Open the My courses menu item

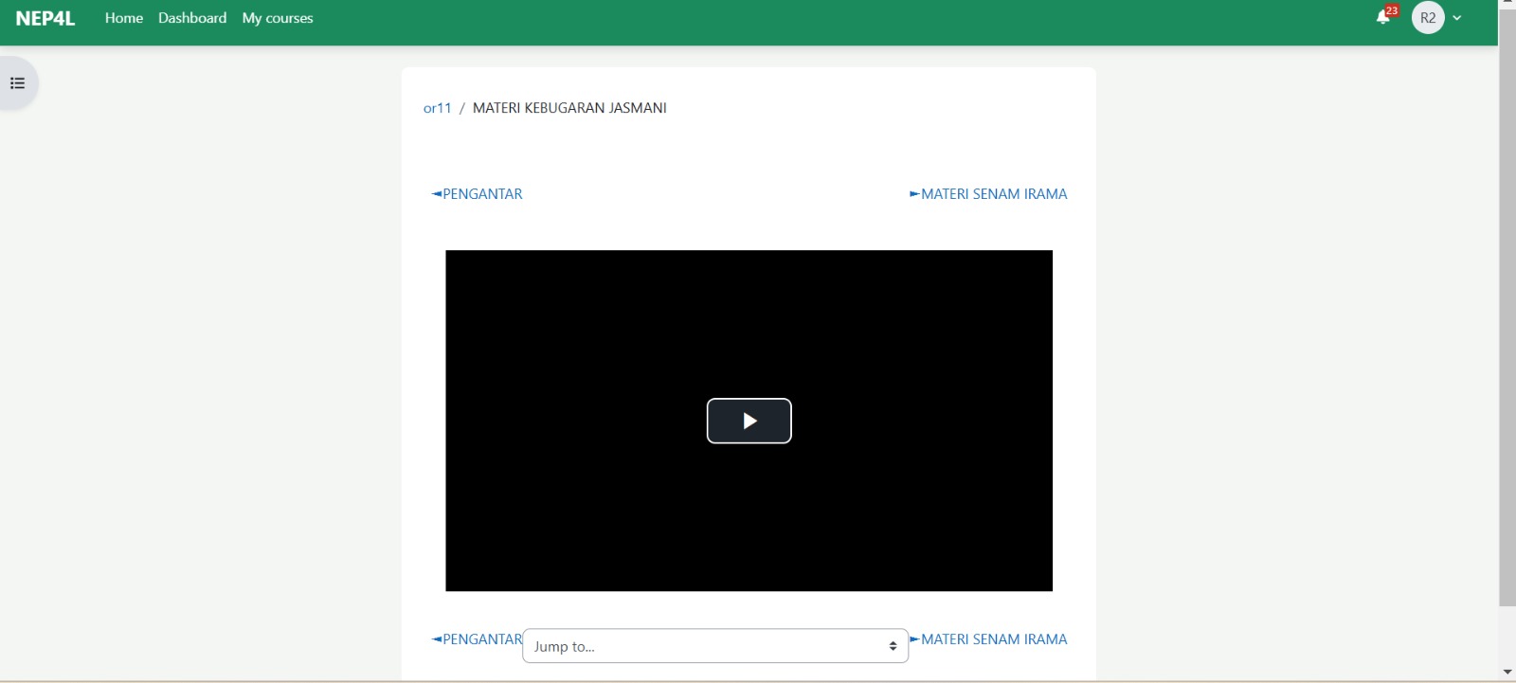click(278, 18)
